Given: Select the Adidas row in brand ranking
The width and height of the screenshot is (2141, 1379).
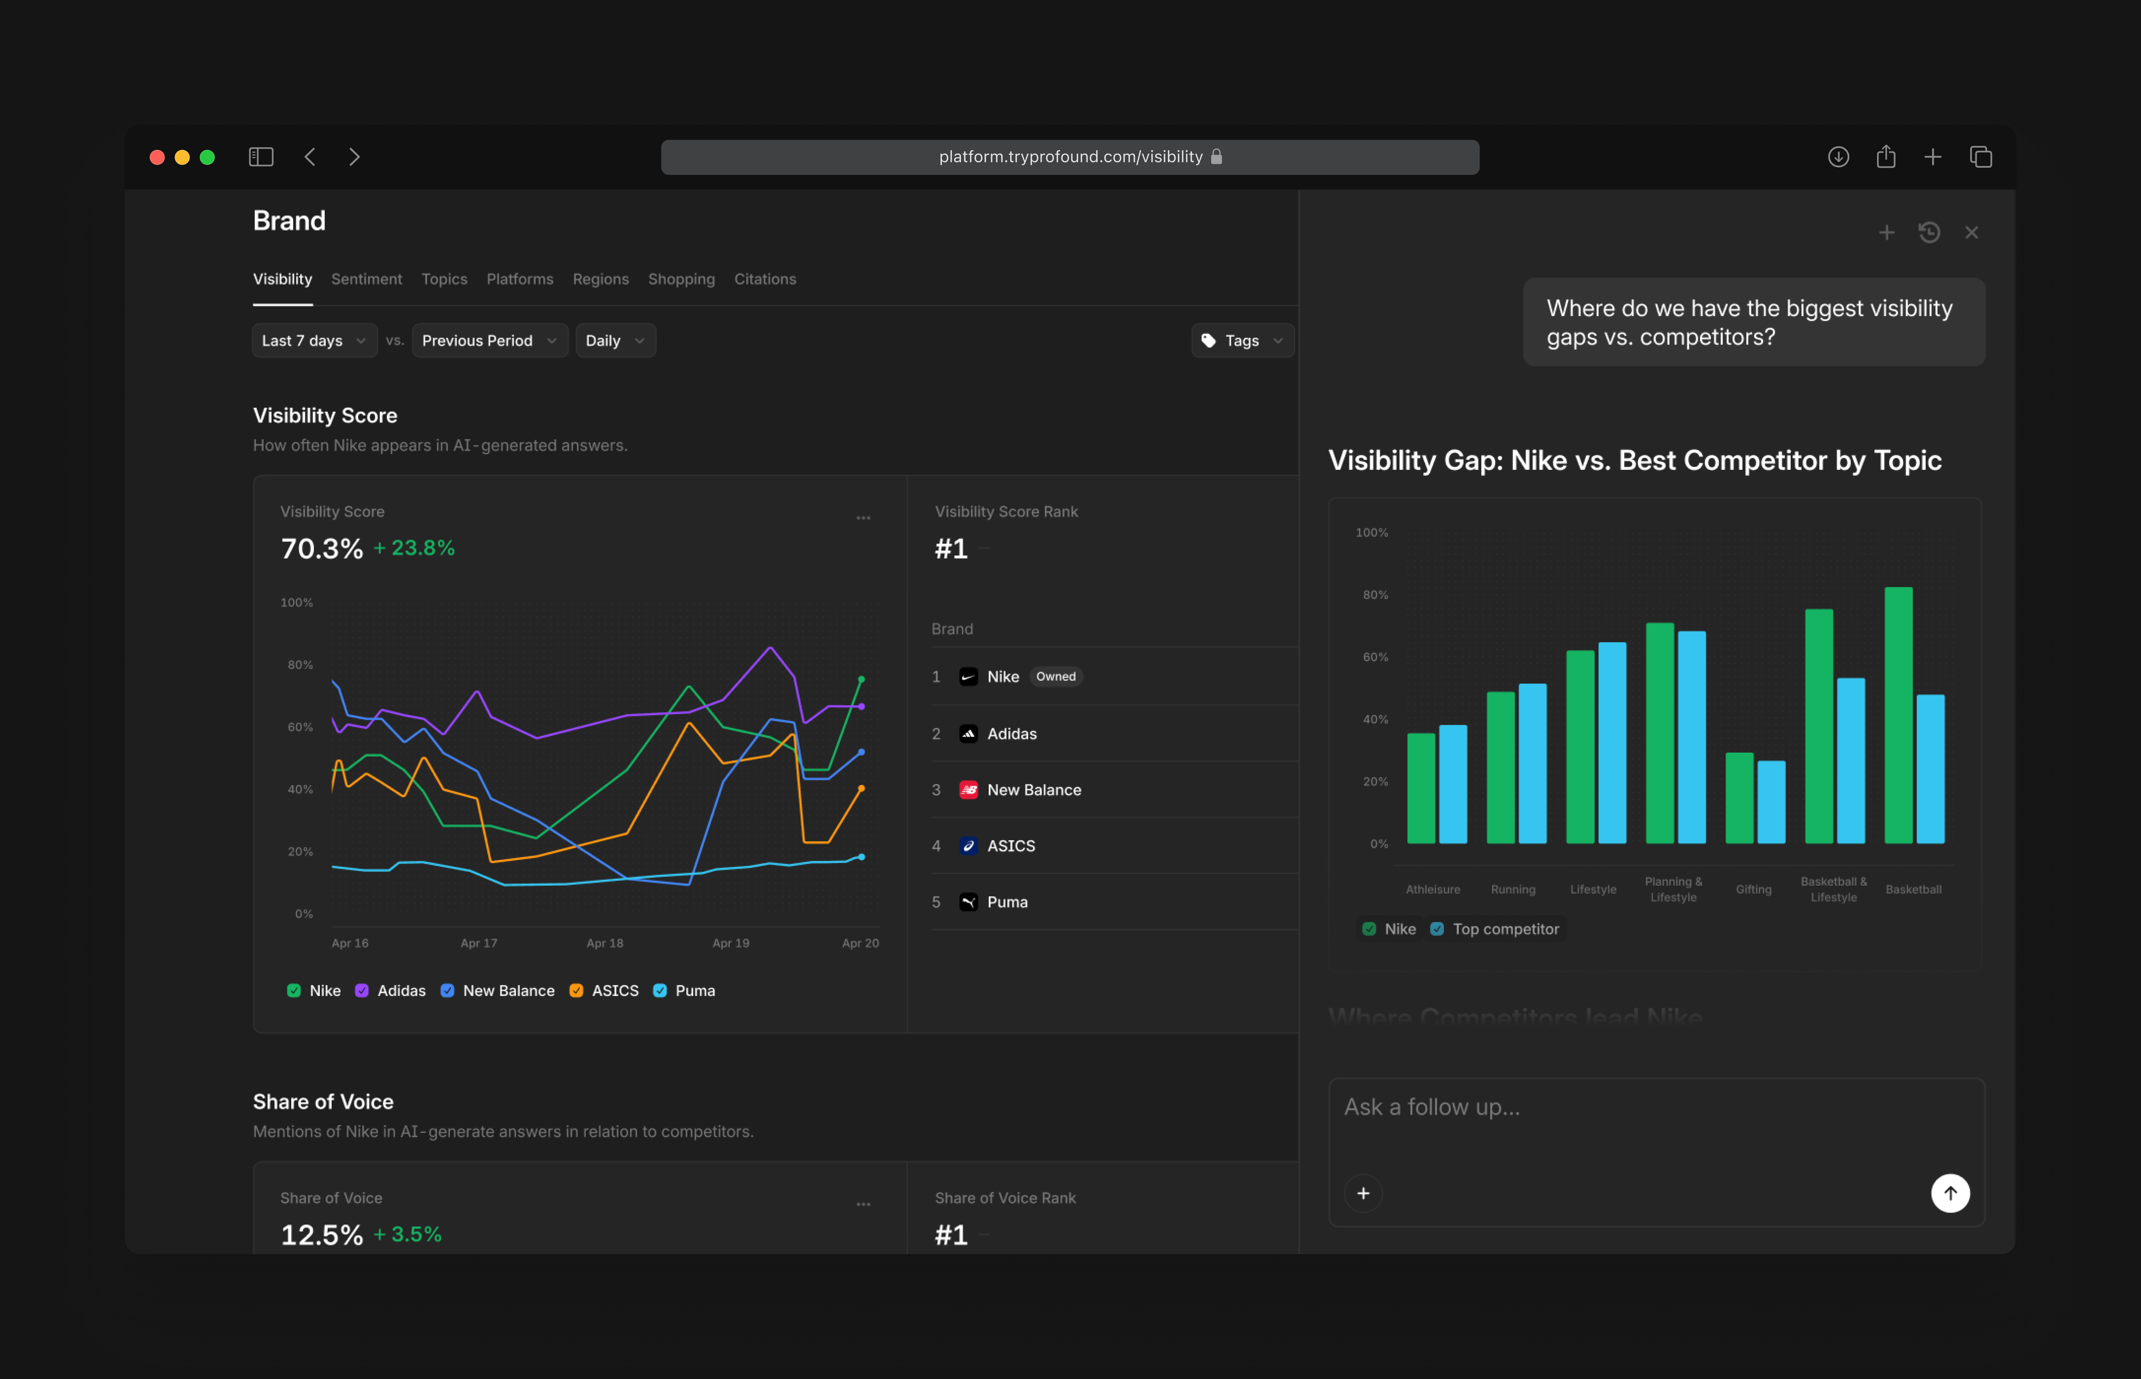Looking at the screenshot, I should pyautogui.click(x=1114, y=734).
